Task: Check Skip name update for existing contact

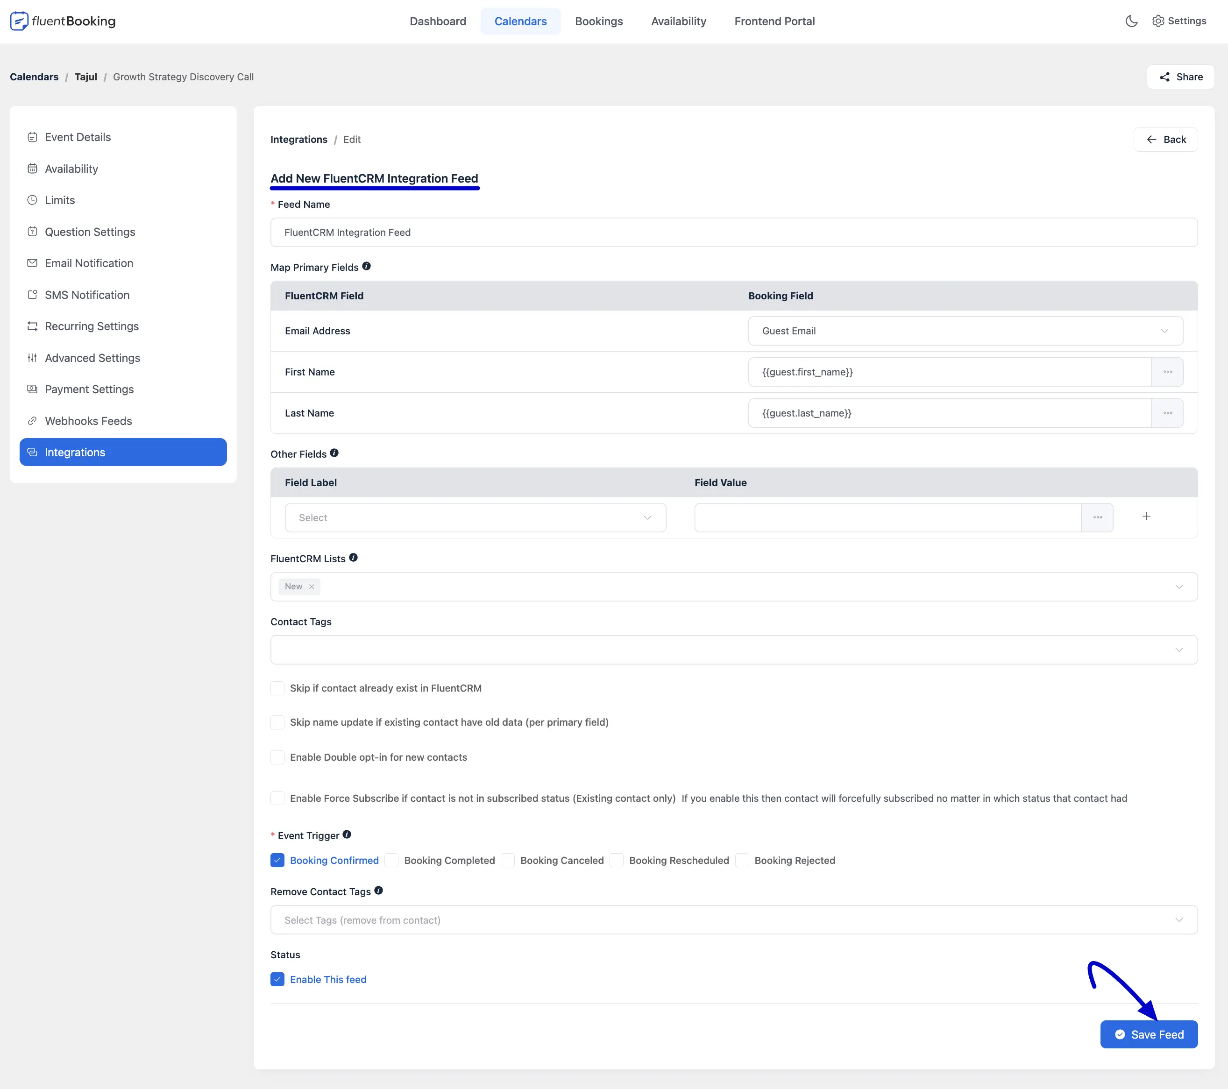Action: (x=277, y=722)
